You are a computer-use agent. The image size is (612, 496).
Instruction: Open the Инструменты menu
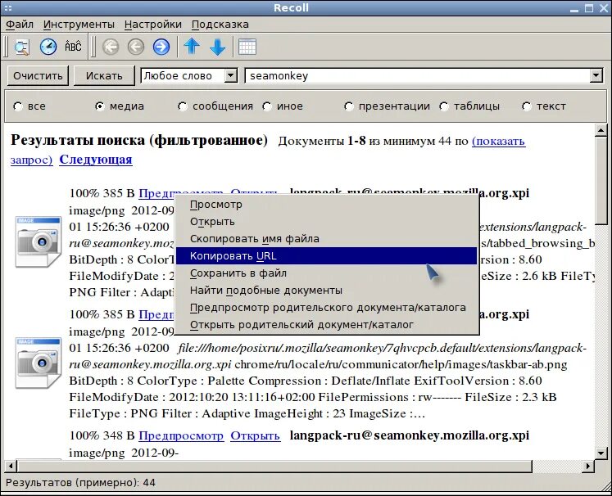(x=79, y=25)
